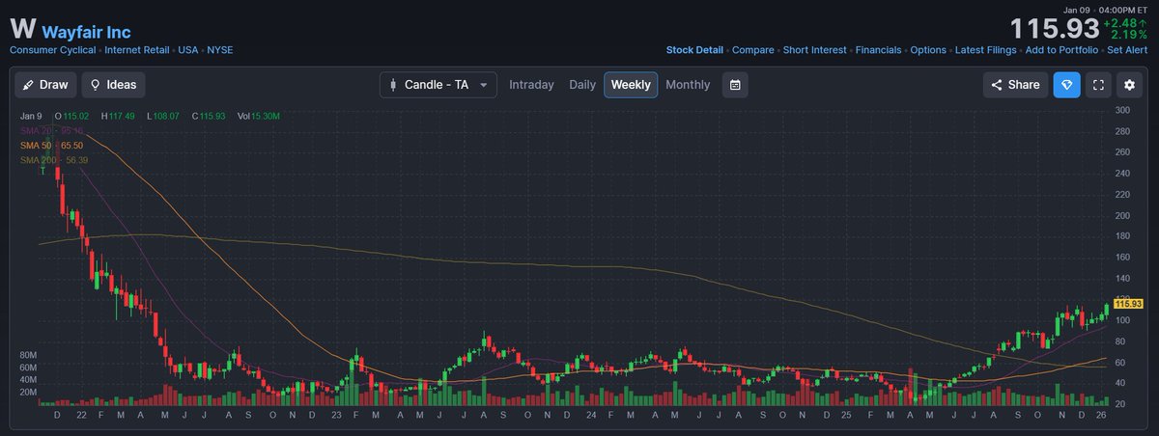Open the calendar date range icon
Screen dimensions: 1159x436
click(x=735, y=85)
